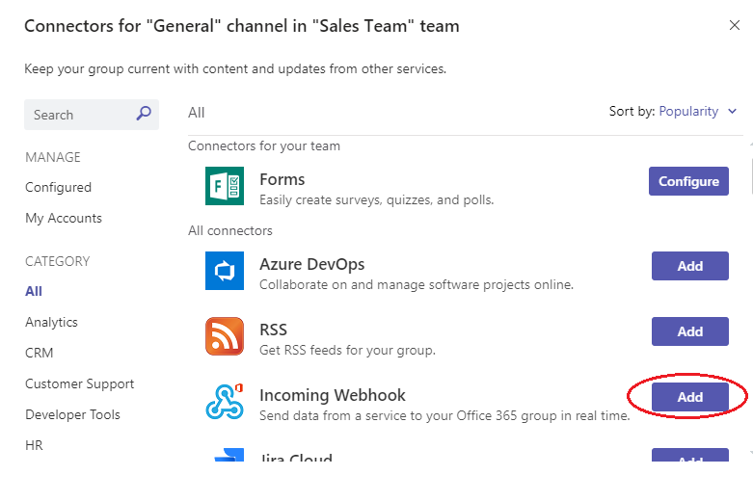Image resolution: width=753 pixels, height=502 pixels.
Task: Select the All category
Action: 34,291
